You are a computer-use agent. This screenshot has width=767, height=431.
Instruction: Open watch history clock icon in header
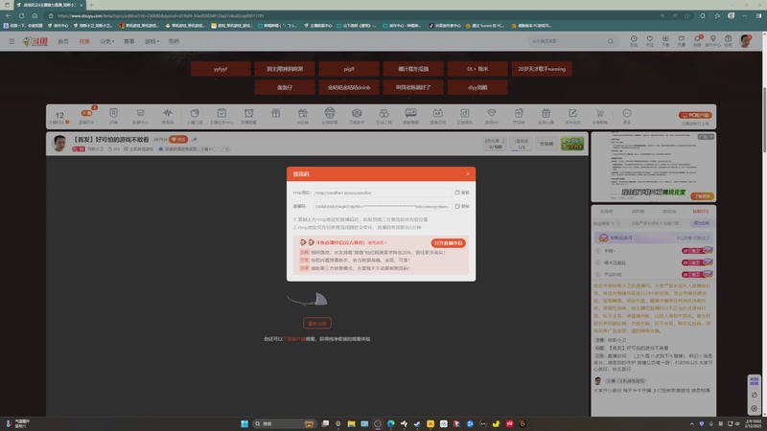634,40
